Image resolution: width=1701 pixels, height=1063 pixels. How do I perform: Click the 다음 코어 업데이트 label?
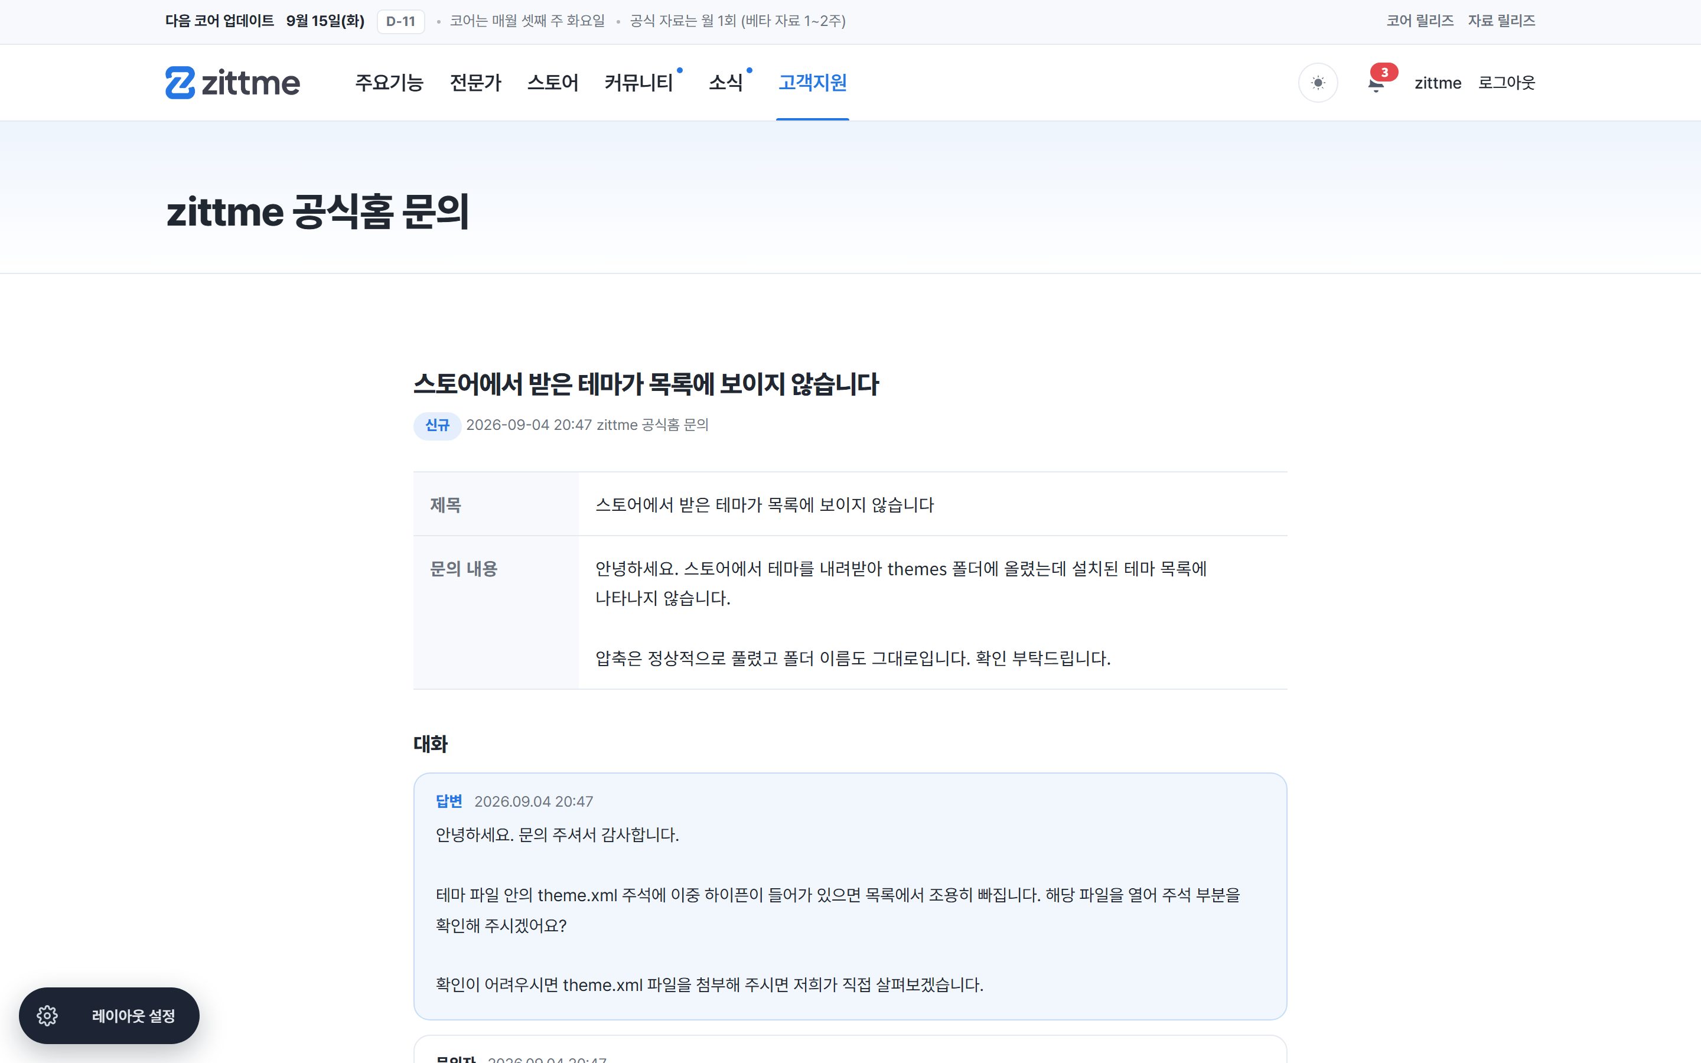[219, 21]
